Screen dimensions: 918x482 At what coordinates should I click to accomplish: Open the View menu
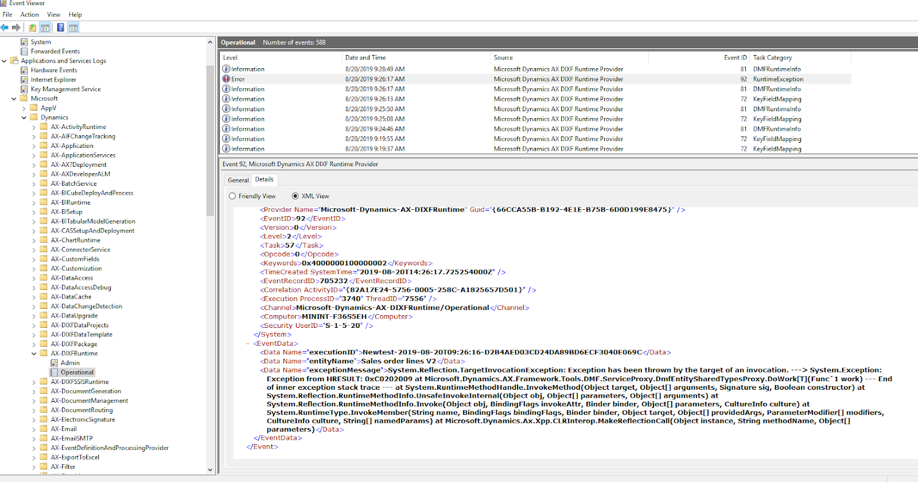tap(54, 15)
